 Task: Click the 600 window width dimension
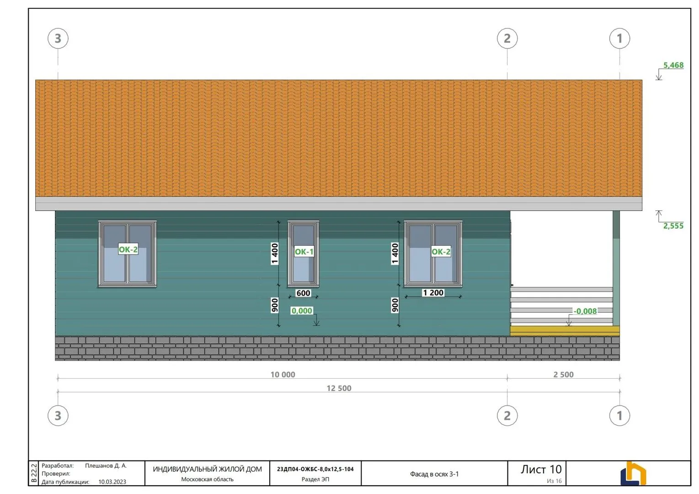pyautogui.click(x=303, y=293)
